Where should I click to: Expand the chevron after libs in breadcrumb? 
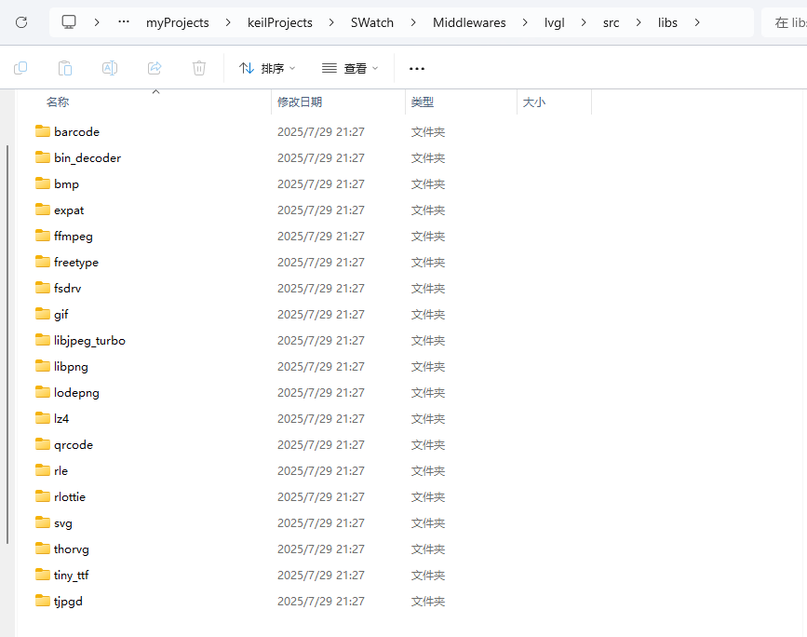(697, 22)
